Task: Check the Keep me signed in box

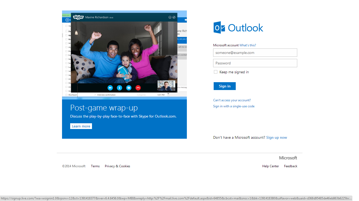Action: tap(216, 72)
